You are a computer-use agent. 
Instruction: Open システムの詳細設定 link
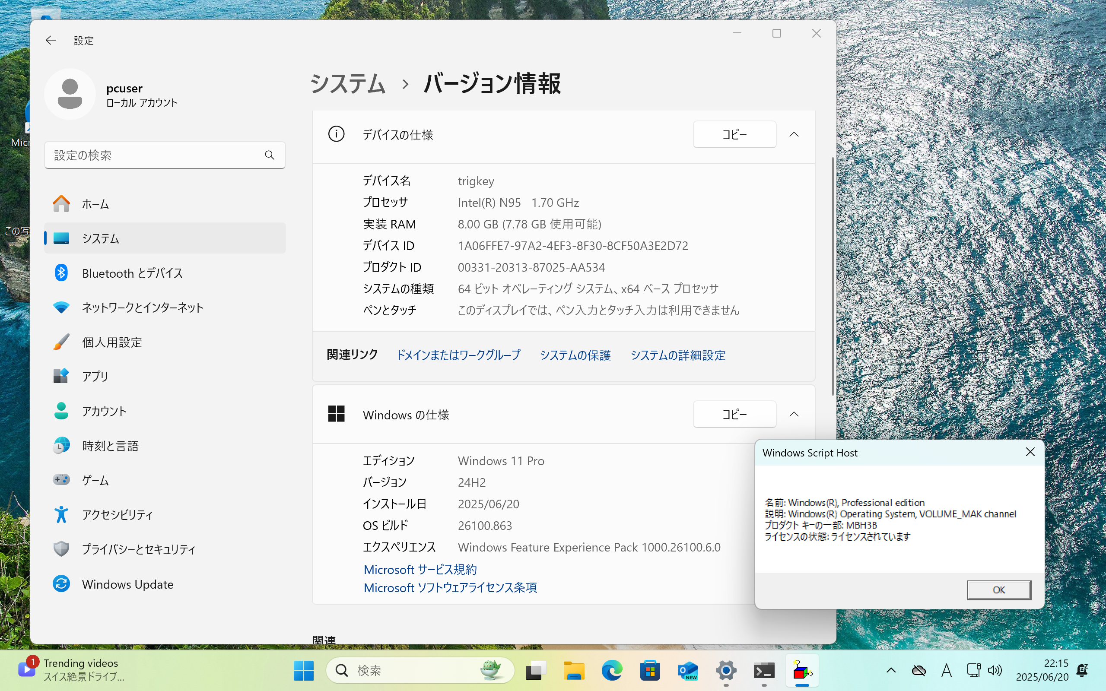(x=678, y=355)
